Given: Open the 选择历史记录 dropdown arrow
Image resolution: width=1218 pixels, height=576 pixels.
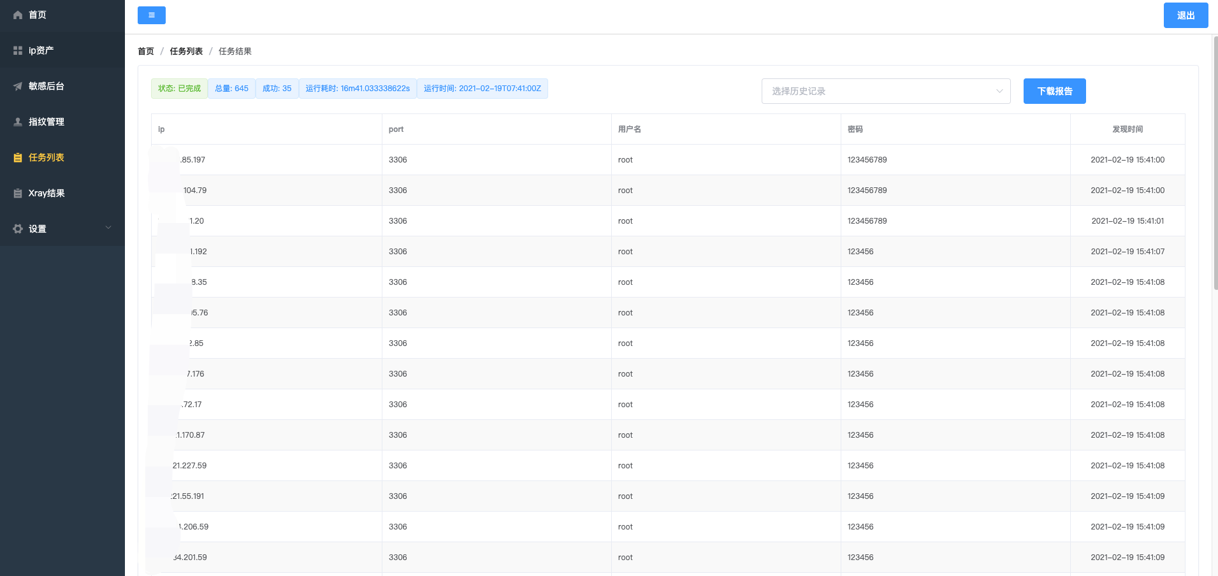Looking at the screenshot, I should pos(999,91).
